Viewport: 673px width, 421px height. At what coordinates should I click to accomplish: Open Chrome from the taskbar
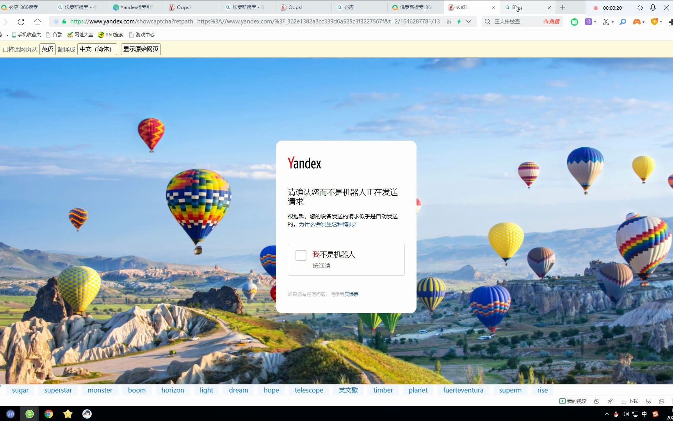coord(49,414)
